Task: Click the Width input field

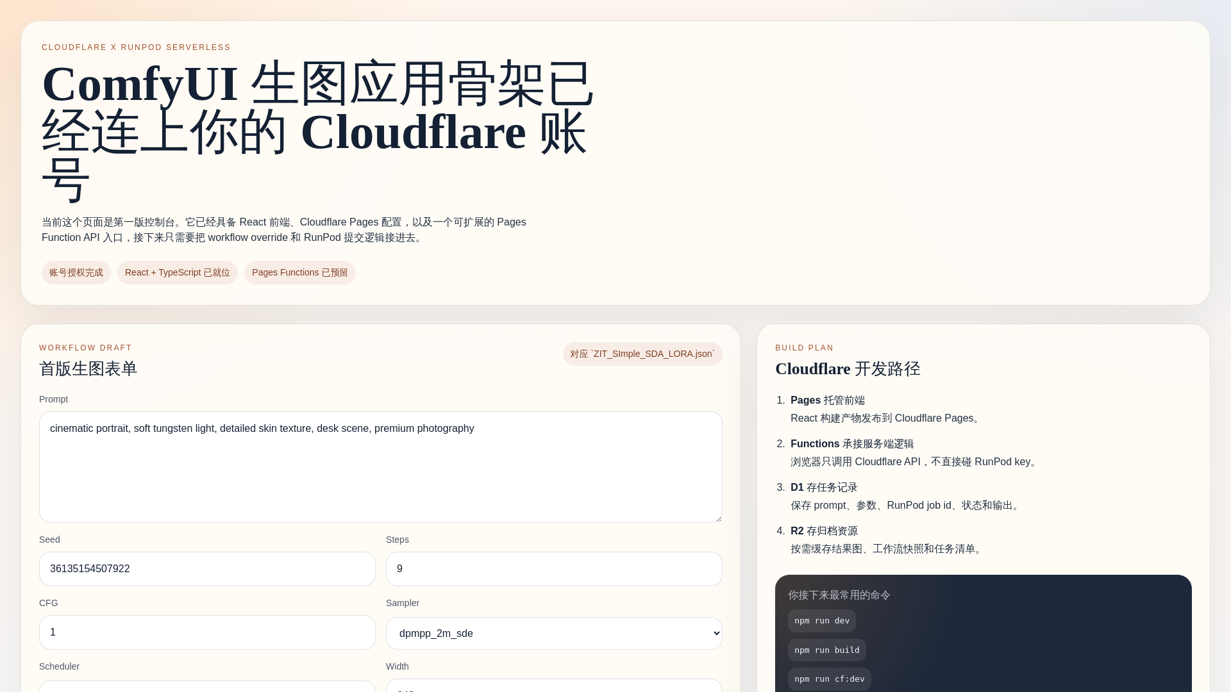Action: (x=554, y=686)
